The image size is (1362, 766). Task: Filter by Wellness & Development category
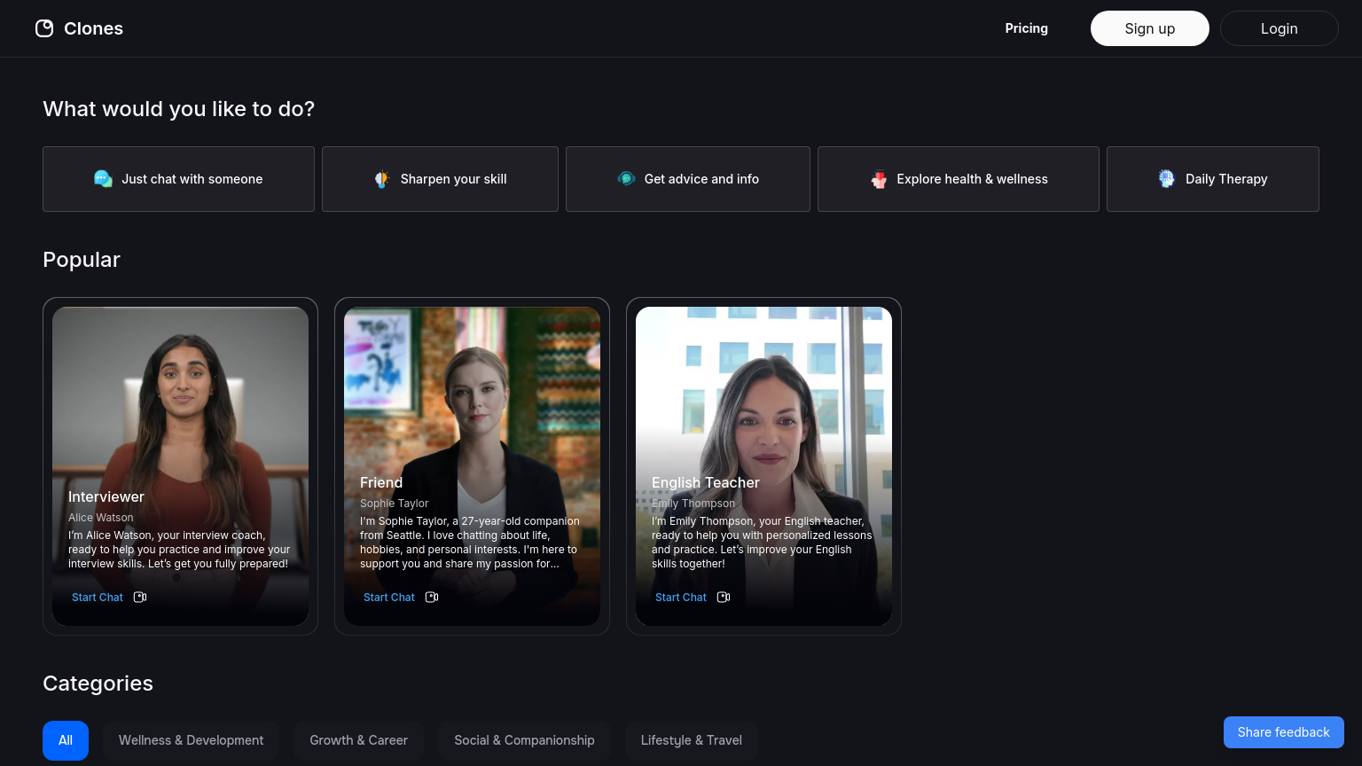(x=191, y=740)
